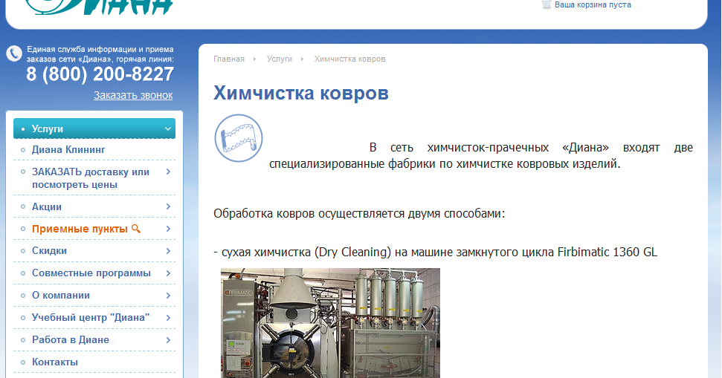Open the Ваша корзина пуста link
722x378 pixels.
click(x=593, y=4)
